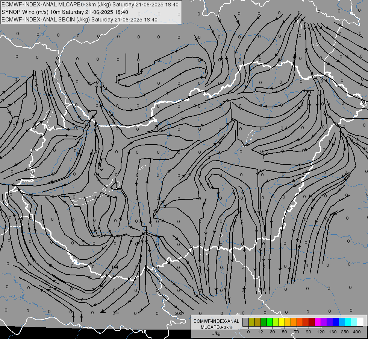Screen dimensions: 368x339
Task: Click the gray swatch in the legend
Action: coord(246,322)
